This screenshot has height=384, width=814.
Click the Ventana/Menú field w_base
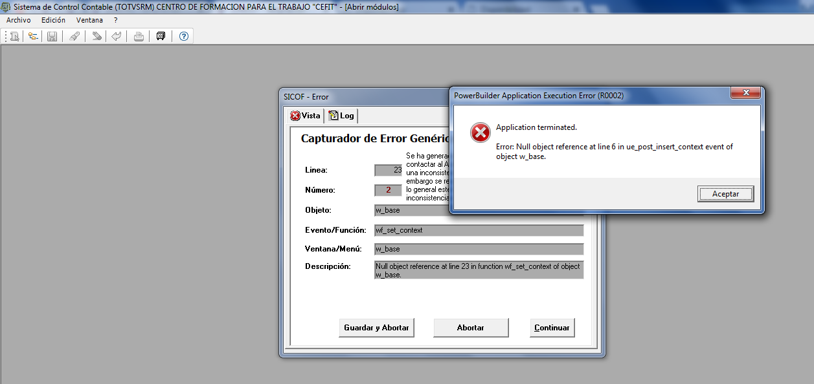coord(479,249)
